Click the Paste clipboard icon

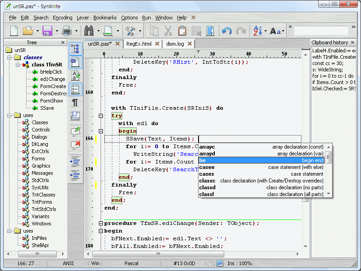(x=182, y=31)
